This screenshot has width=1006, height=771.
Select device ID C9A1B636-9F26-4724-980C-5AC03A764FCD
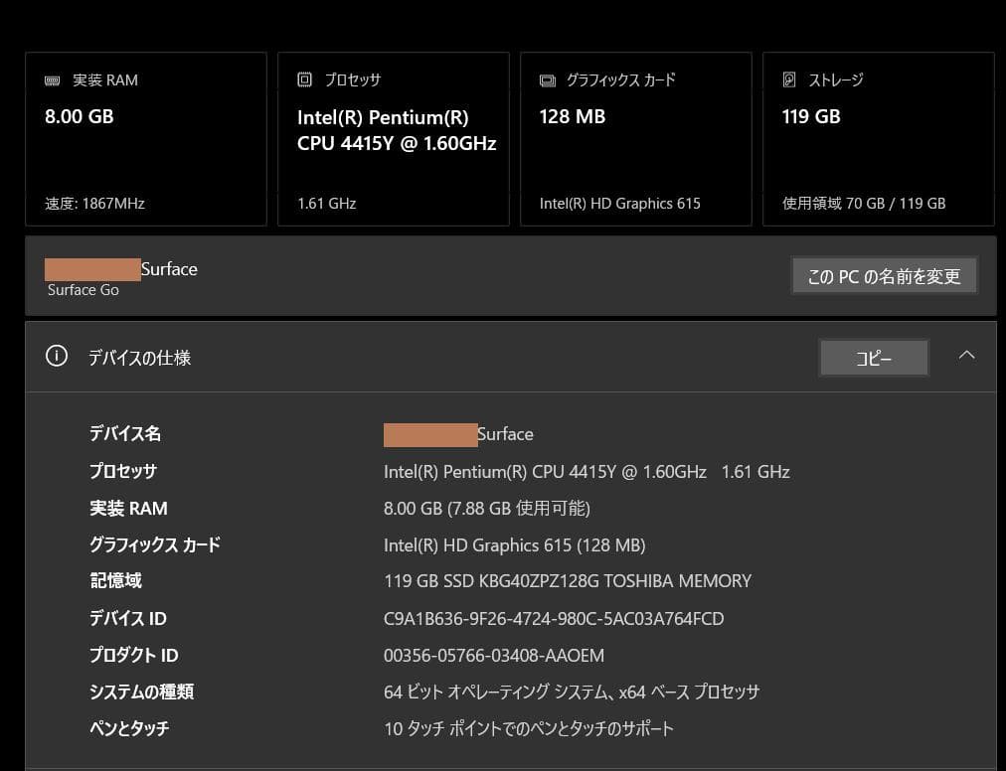pyautogui.click(x=554, y=618)
